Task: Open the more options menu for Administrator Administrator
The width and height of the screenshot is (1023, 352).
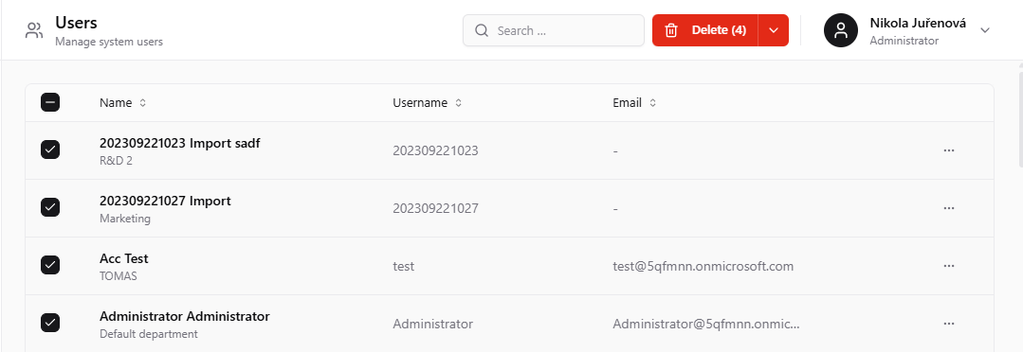Action: (949, 324)
